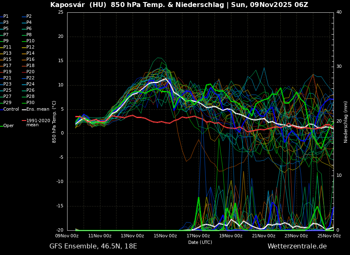This screenshot has width=350, height=255.
Task: Click the 15Nov 00z x-axis tick label
Action: pyautogui.click(x=166, y=236)
